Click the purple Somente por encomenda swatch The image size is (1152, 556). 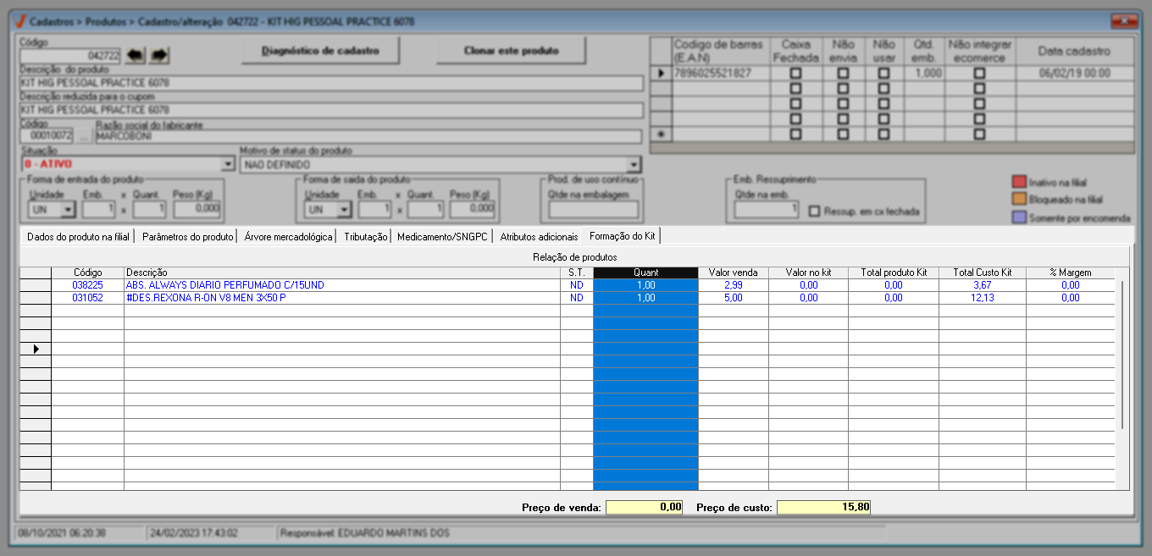click(x=1019, y=217)
